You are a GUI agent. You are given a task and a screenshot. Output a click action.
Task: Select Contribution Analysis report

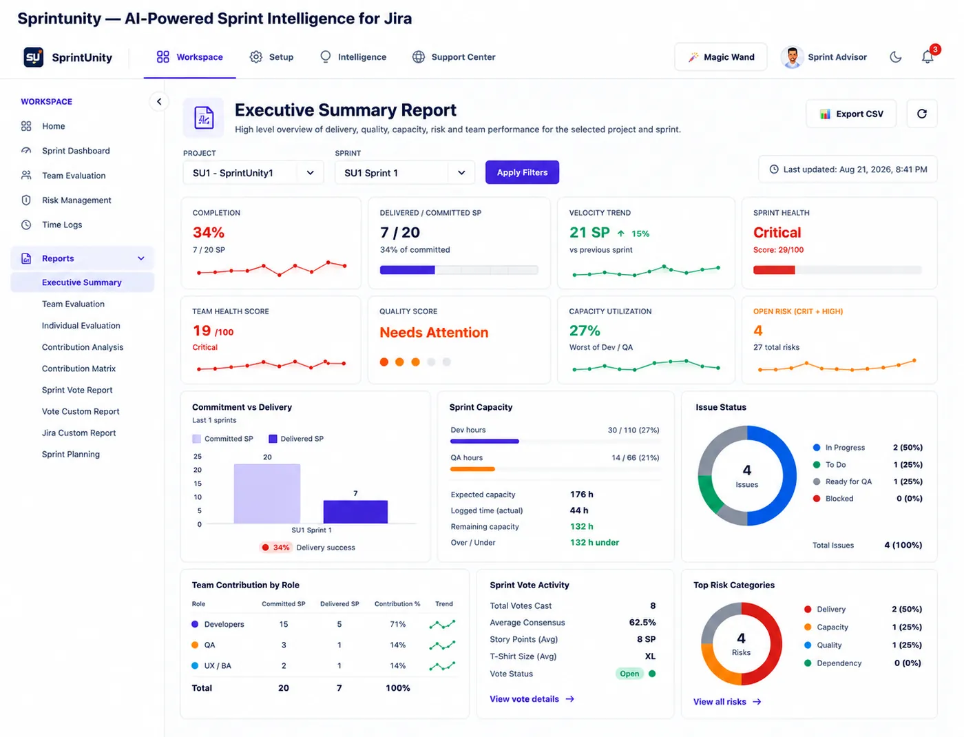pyautogui.click(x=83, y=347)
